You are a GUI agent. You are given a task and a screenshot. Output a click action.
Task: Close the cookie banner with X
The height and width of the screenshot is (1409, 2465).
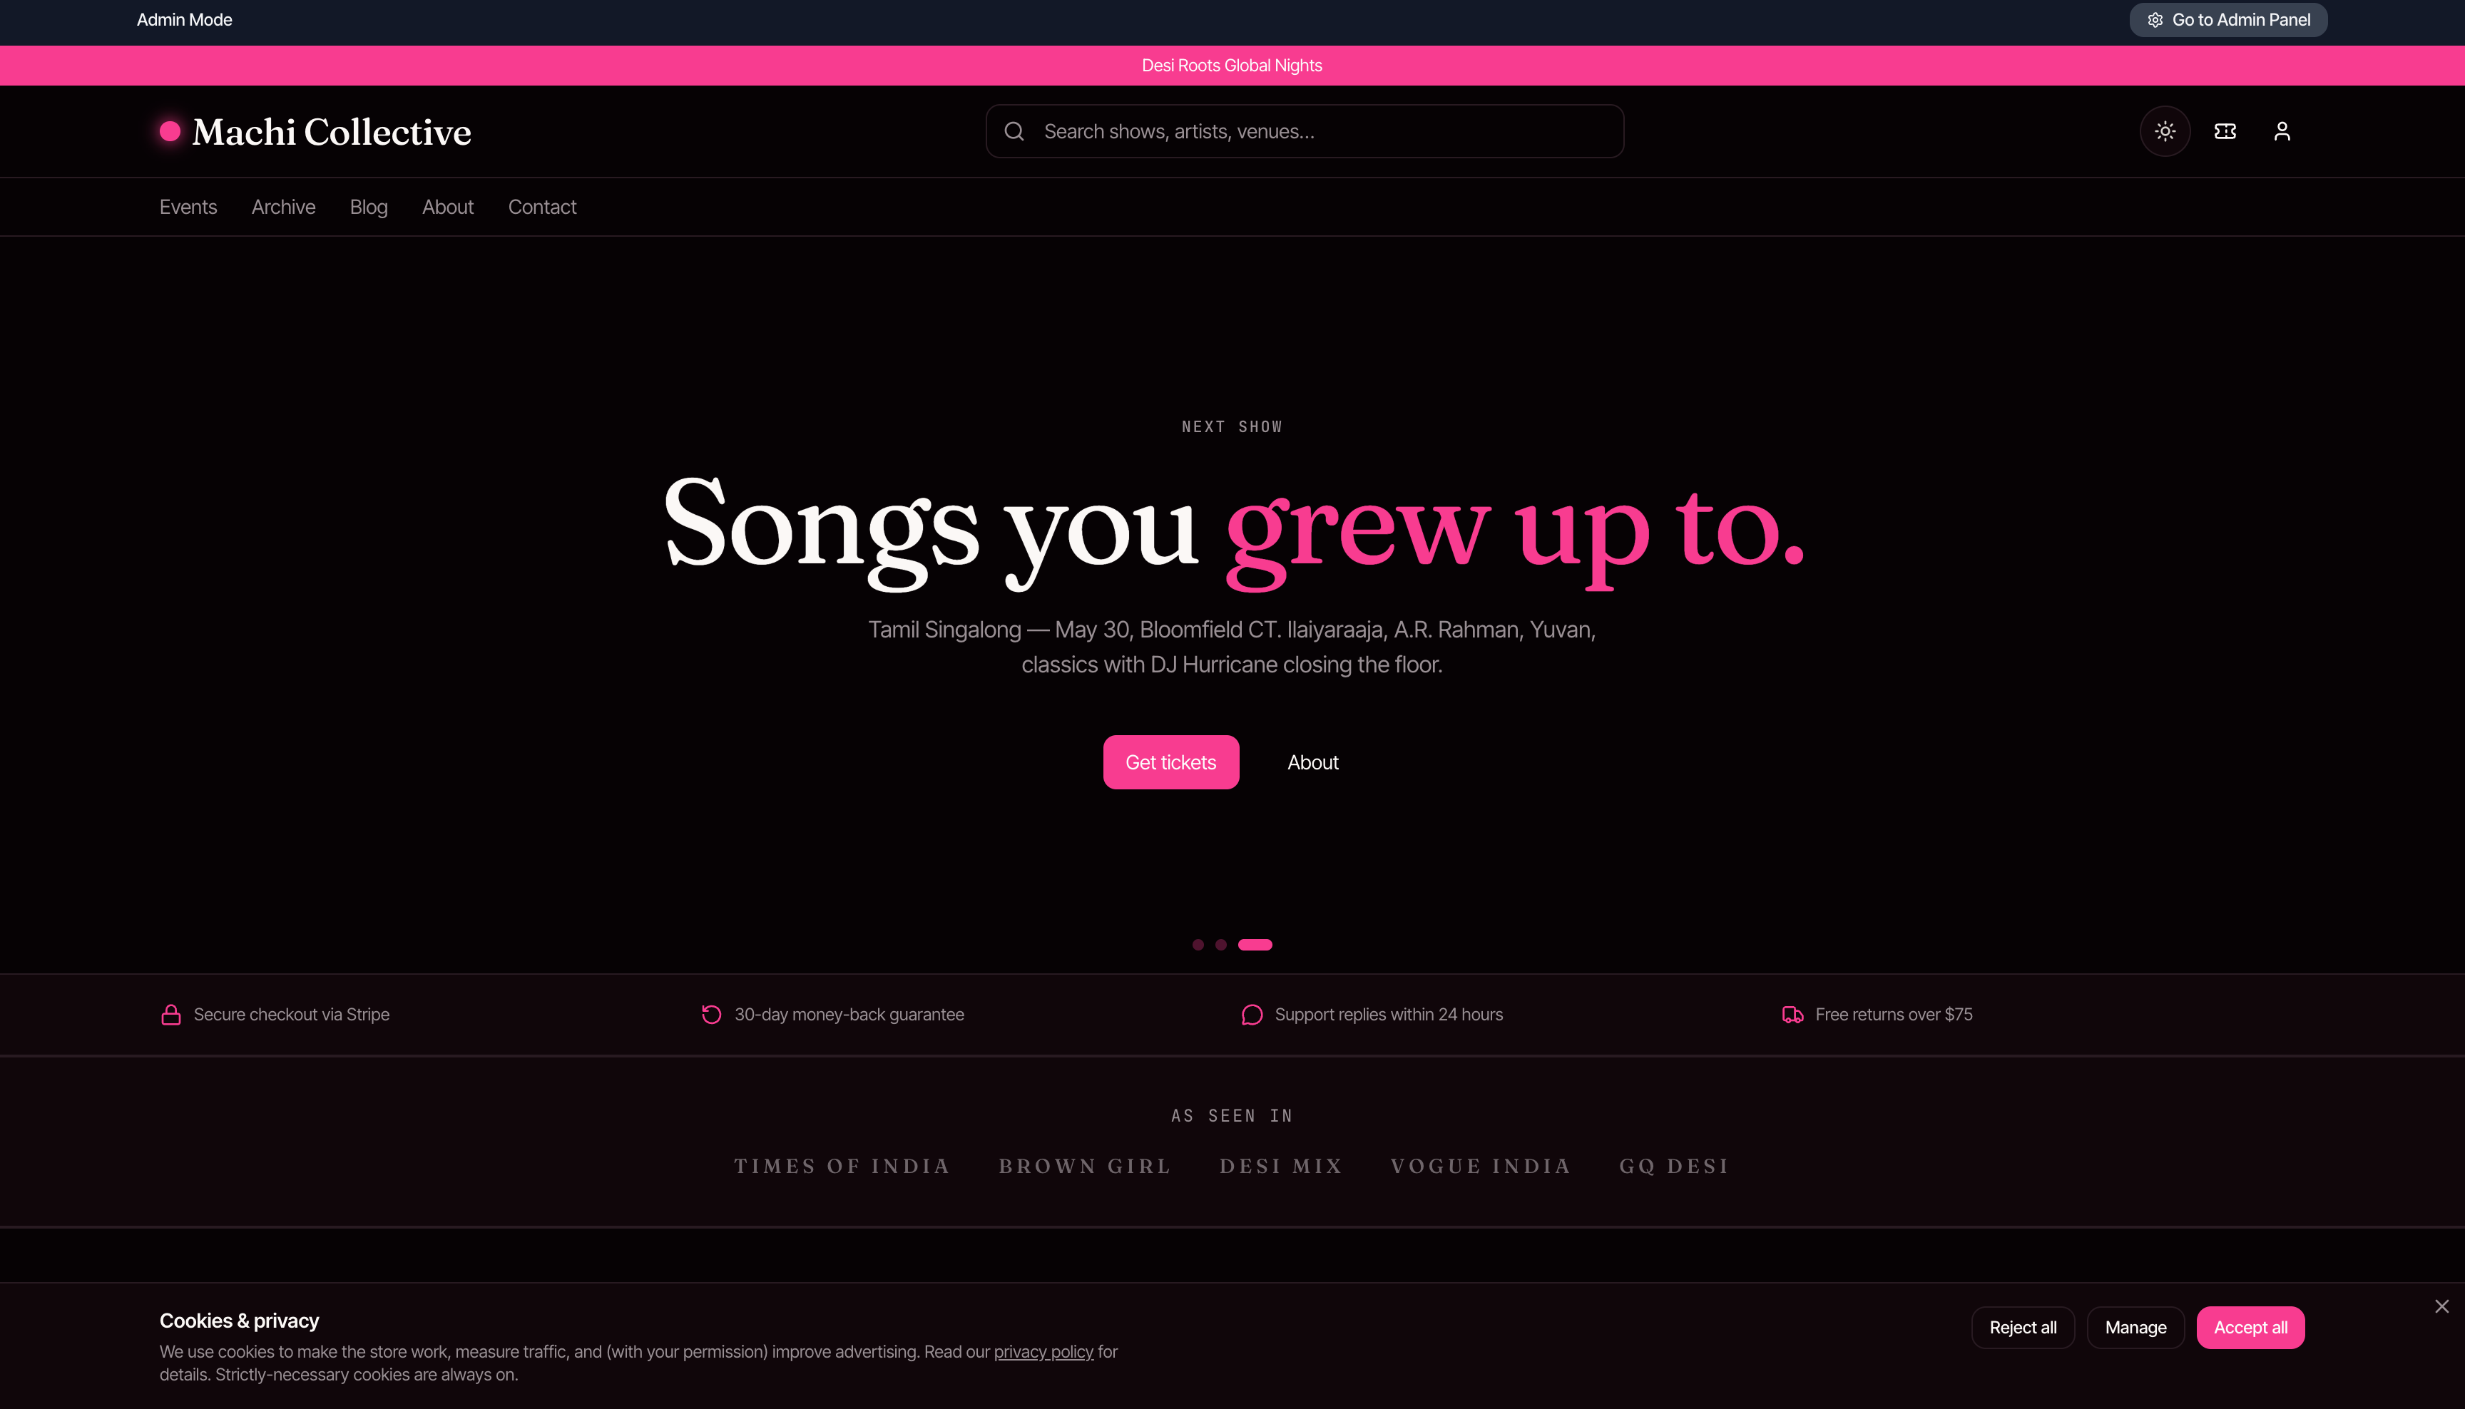point(2441,1306)
